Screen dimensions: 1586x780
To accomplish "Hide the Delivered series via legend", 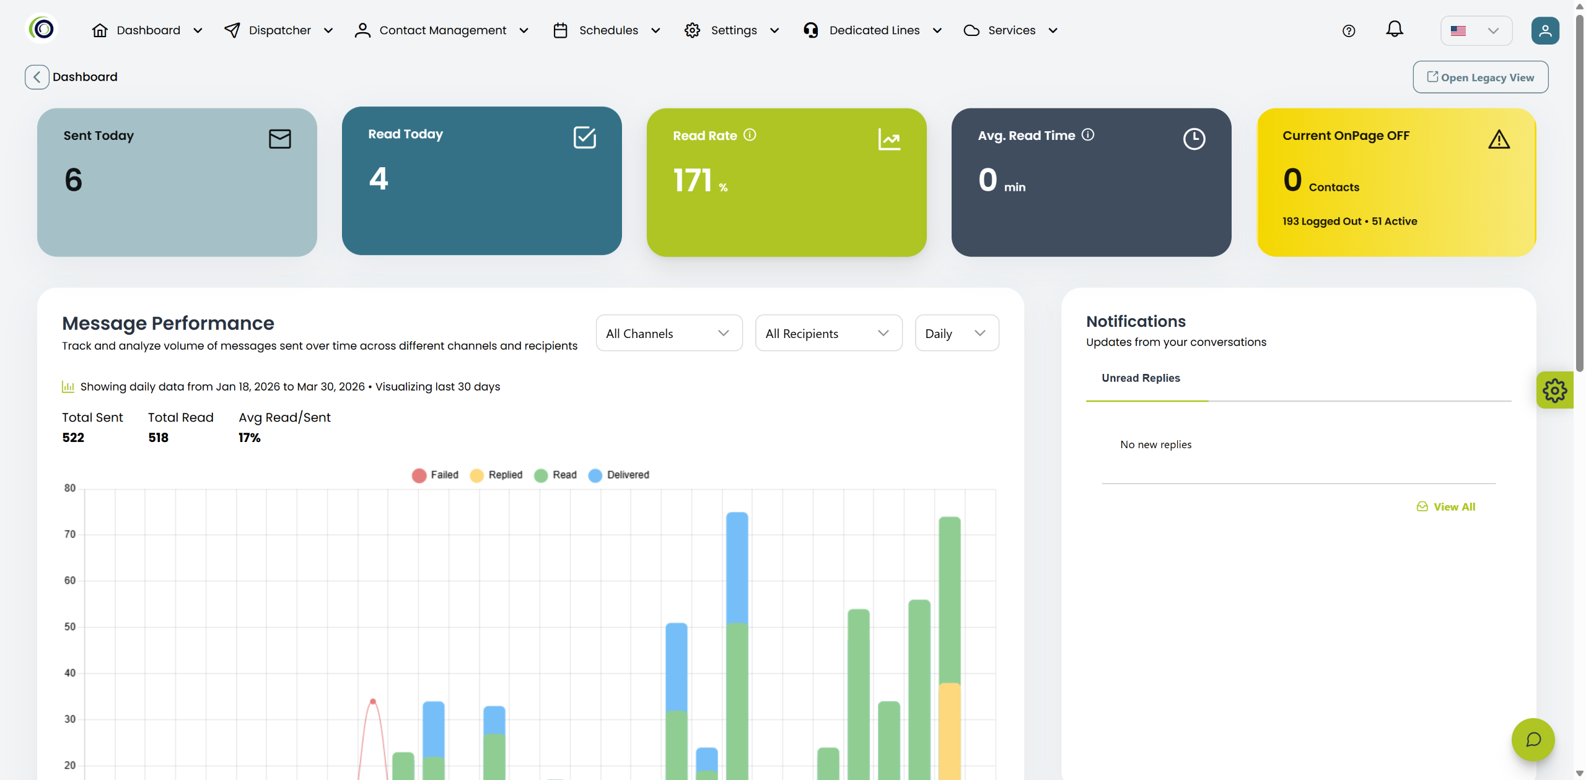I will pyautogui.click(x=619, y=475).
